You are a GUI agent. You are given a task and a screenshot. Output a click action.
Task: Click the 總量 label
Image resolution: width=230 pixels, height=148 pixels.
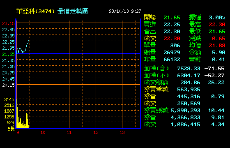150,53
